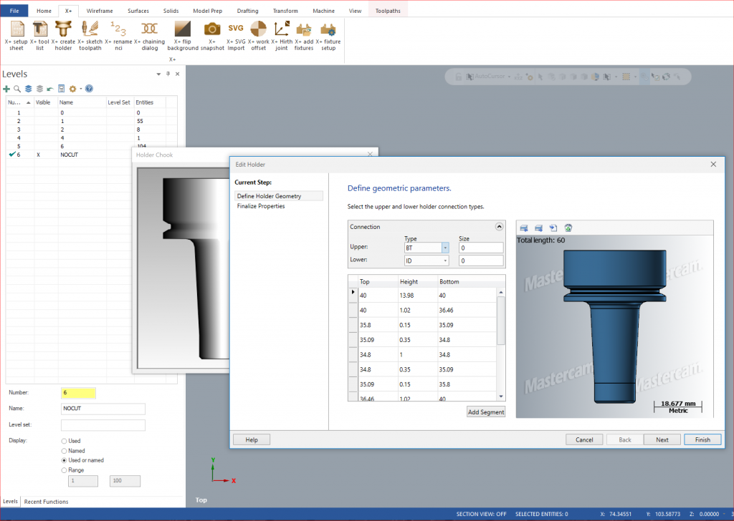Open the X+ chaining dialog
This screenshot has width=734, height=521.
[x=150, y=30]
